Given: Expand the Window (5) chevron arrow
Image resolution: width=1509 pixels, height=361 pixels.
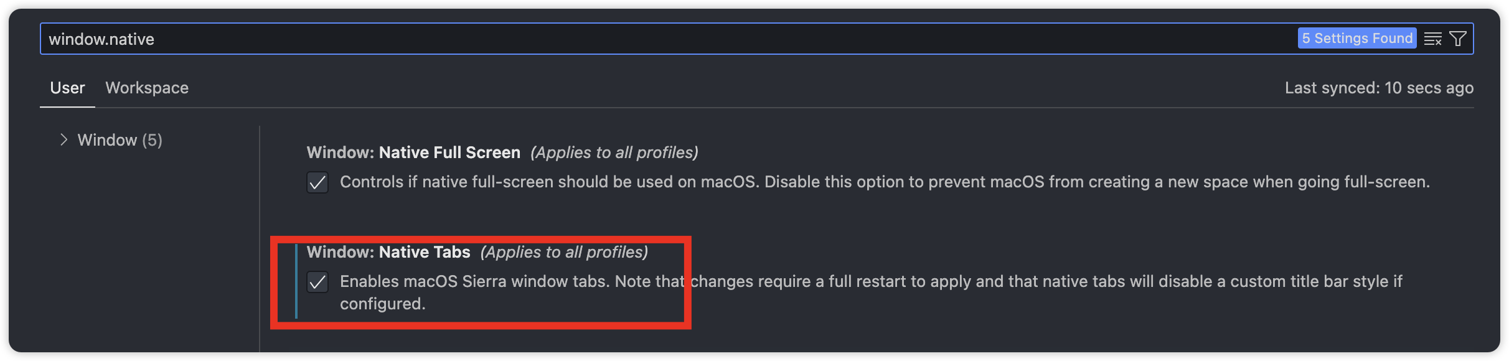Looking at the screenshot, I should click(x=63, y=139).
